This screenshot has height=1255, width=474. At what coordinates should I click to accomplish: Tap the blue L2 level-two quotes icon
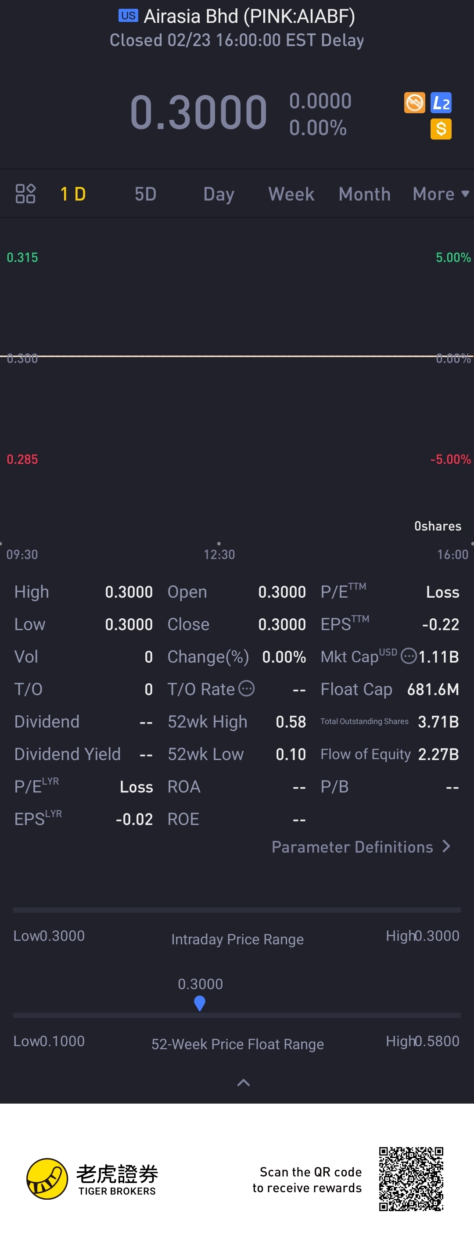pyautogui.click(x=441, y=103)
